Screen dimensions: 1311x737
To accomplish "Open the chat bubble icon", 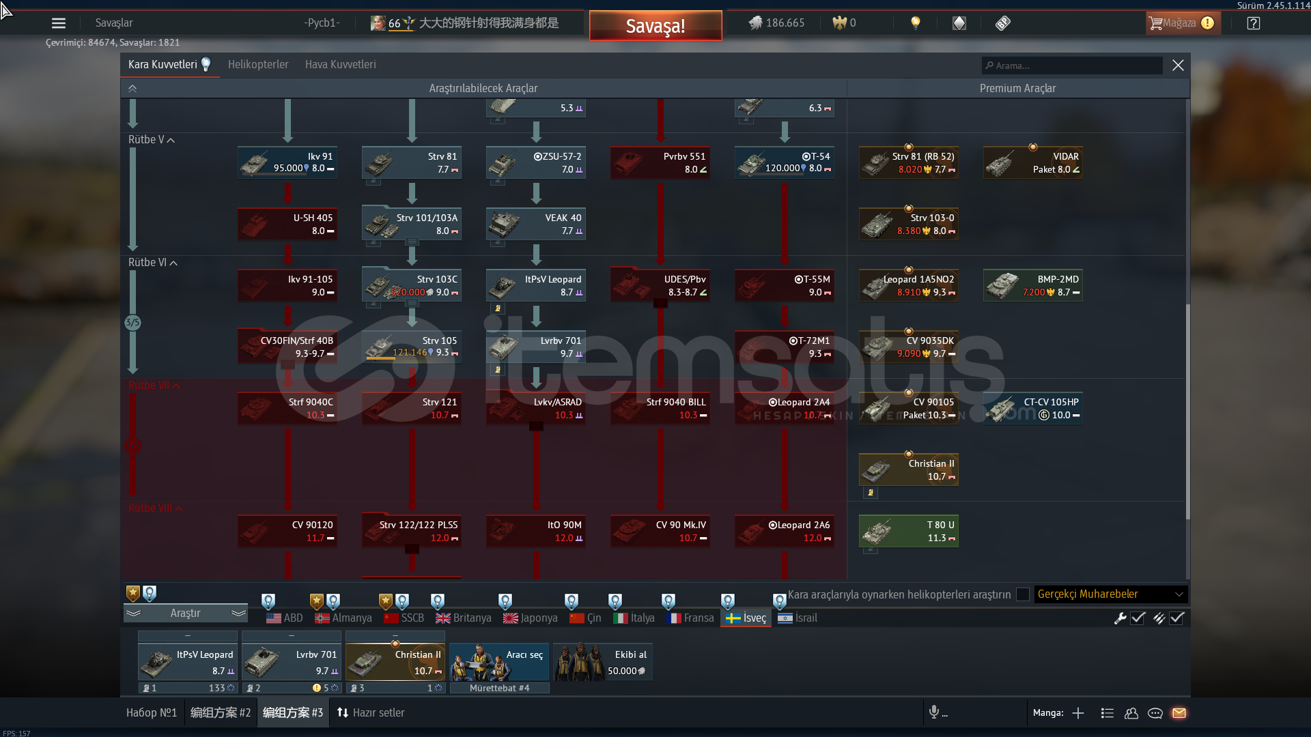I will click(x=1155, y=713).
